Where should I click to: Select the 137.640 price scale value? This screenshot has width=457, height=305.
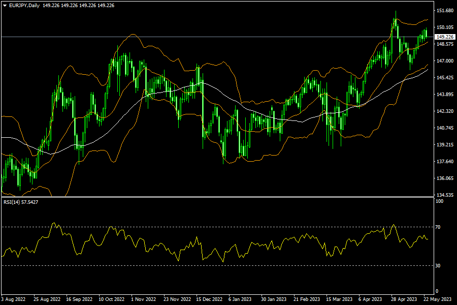tap(445, 162)
